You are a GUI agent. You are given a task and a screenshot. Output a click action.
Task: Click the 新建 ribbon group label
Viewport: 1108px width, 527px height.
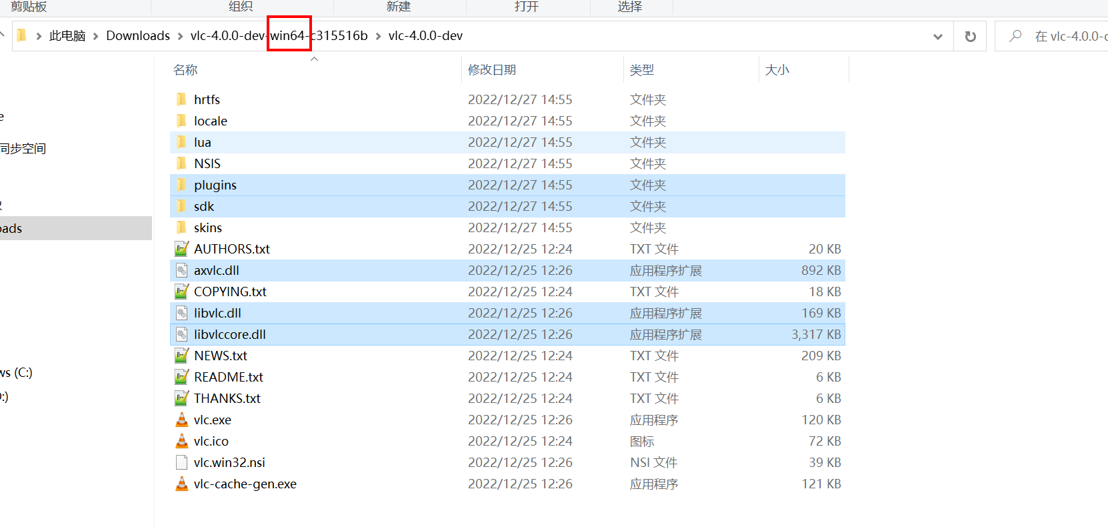(x=399, y=7)
